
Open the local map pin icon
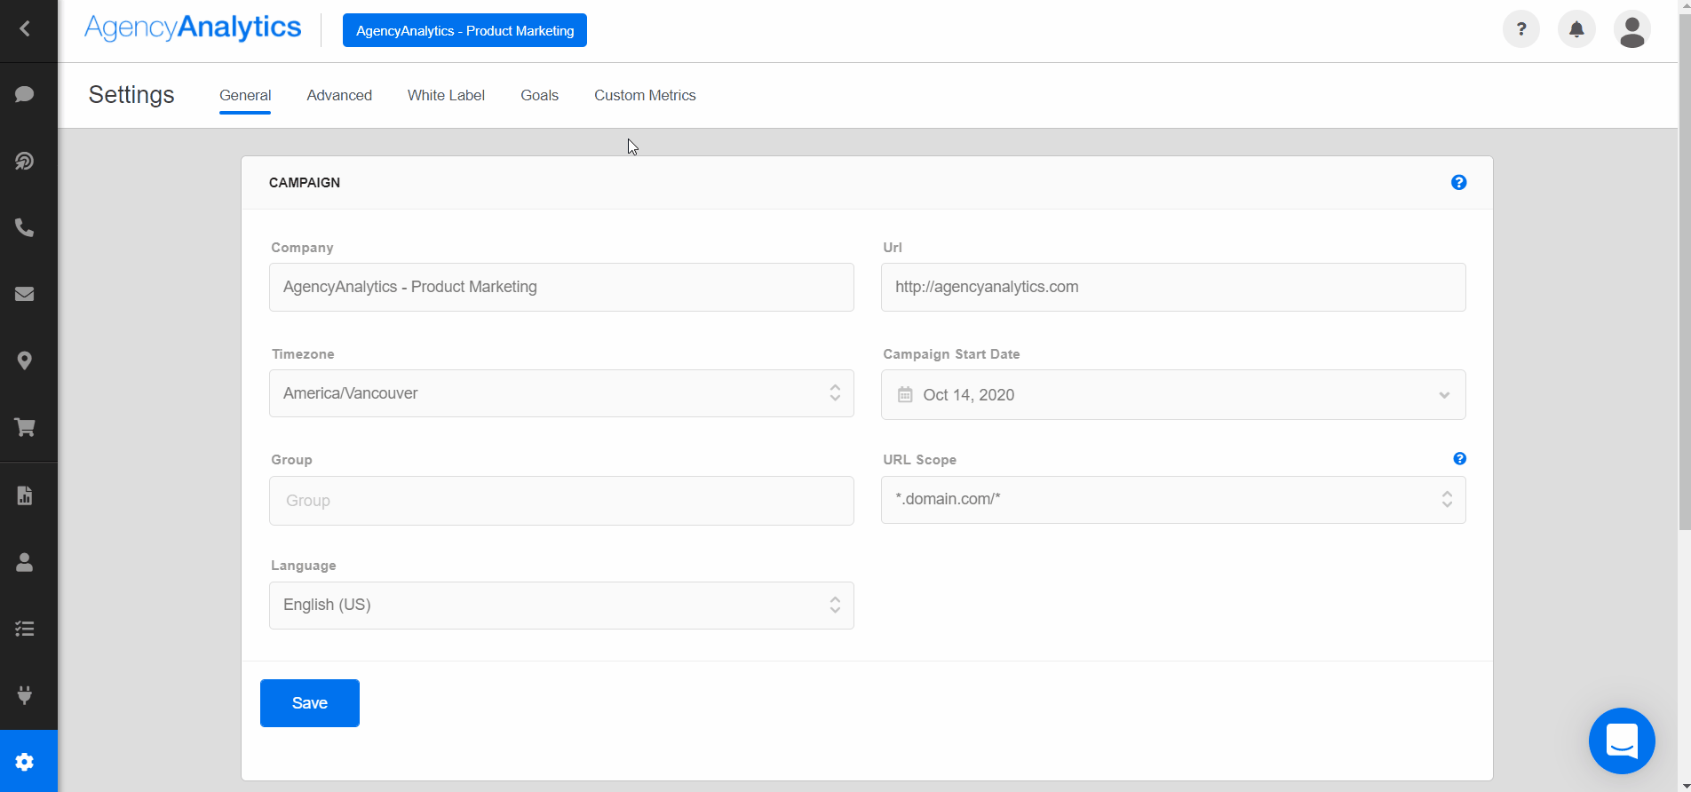[x=25, y=360]
